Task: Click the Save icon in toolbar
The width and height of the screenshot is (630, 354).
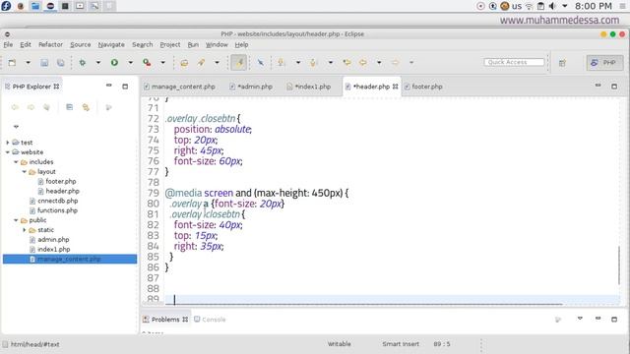Action: [44, 63]
